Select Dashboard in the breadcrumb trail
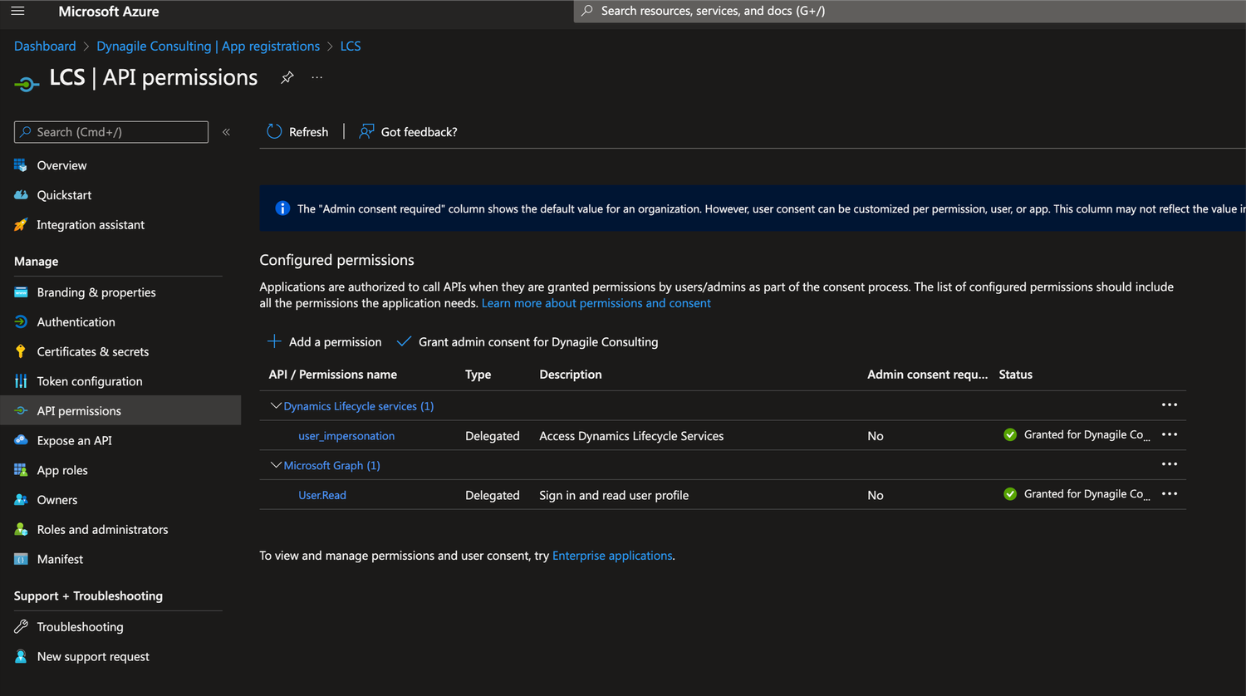The image size is (1246, 696). tap(45, 46)
